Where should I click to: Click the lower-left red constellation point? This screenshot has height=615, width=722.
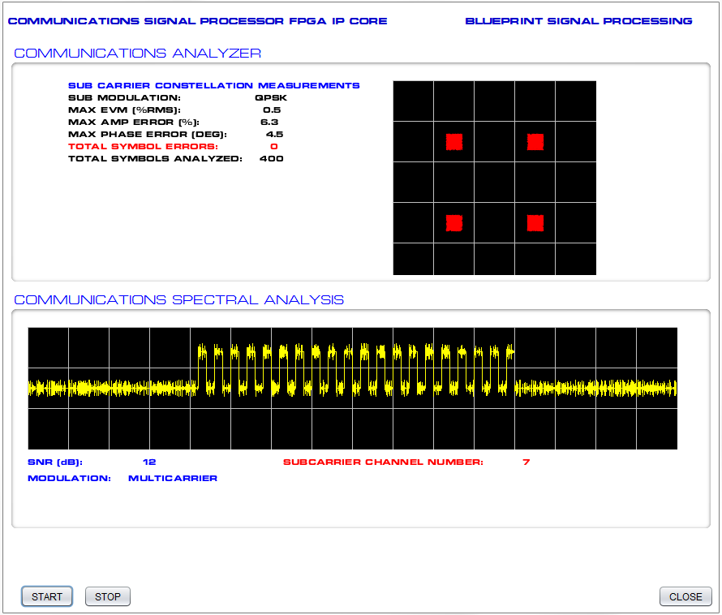[453, 222]
